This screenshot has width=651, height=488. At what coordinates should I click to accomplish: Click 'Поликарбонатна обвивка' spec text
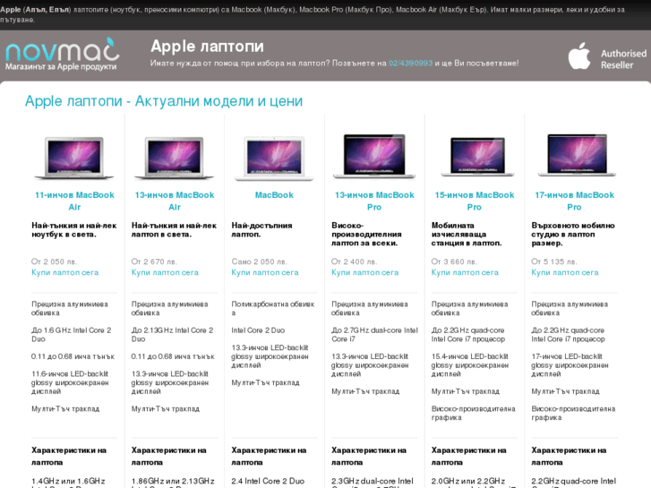[273, 308]
